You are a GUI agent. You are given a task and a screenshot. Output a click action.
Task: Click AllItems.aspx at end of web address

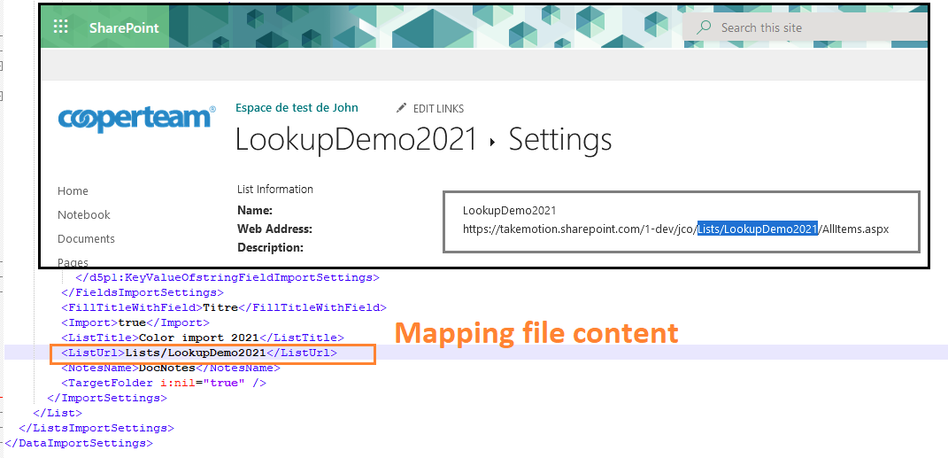pyautogui.click(x=854, y=229)
